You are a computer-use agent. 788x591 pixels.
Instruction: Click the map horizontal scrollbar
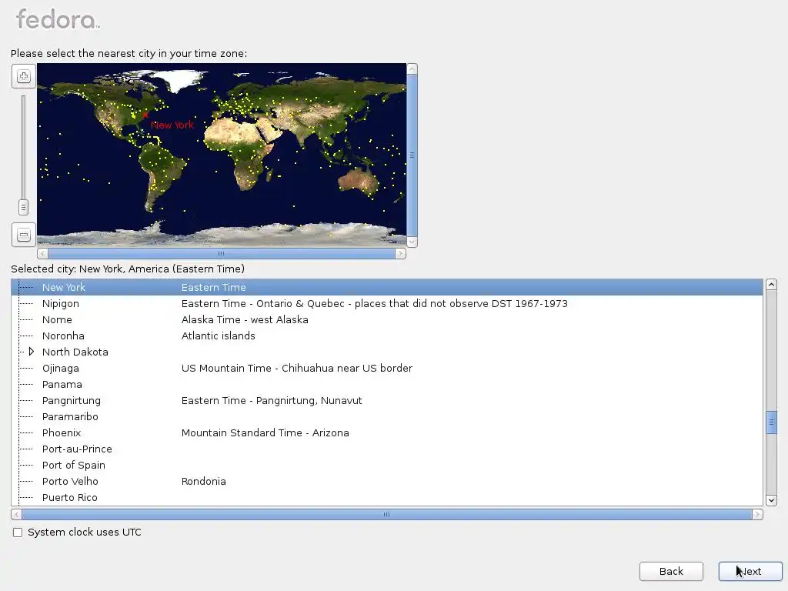pos(222,253)
